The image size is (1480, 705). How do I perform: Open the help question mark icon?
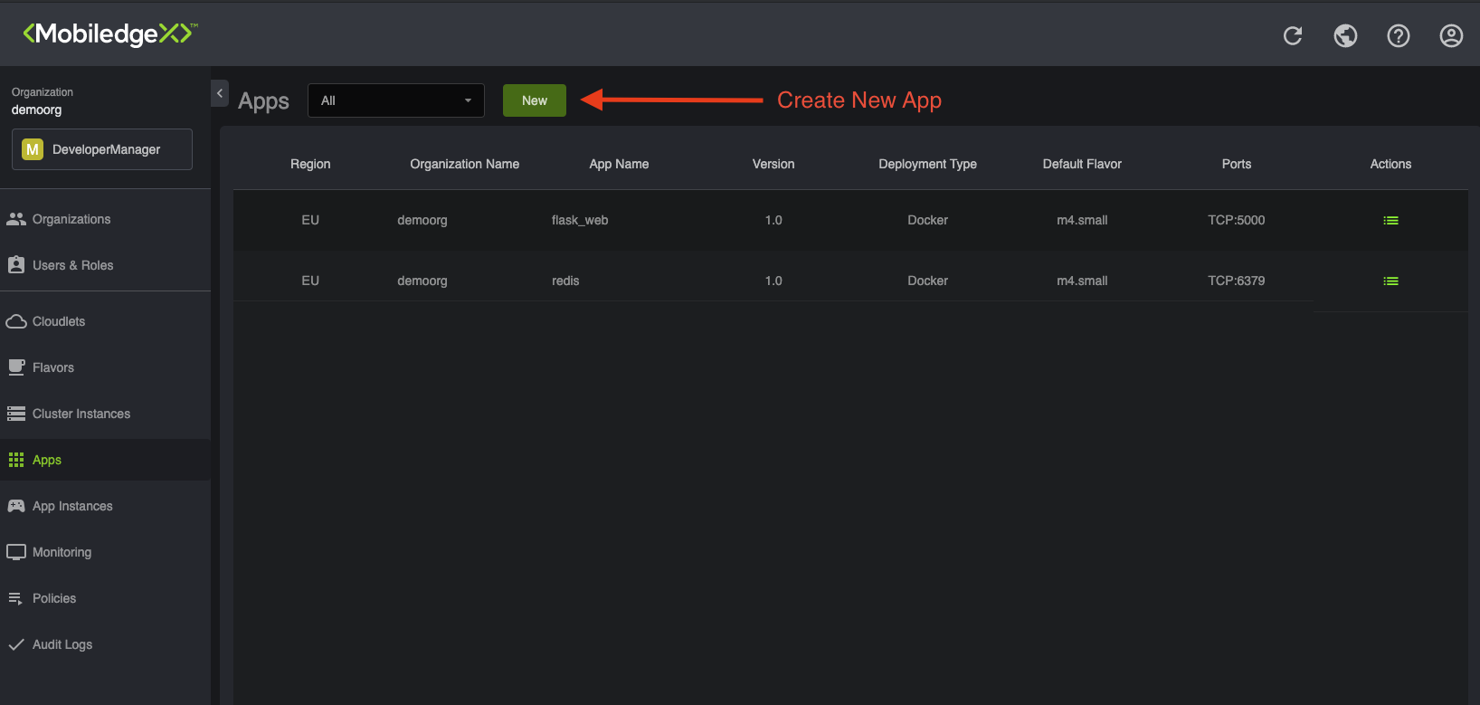click(x=1399, y=35)
